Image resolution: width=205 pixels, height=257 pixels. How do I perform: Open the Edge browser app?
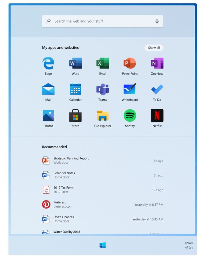coord(48,63)
